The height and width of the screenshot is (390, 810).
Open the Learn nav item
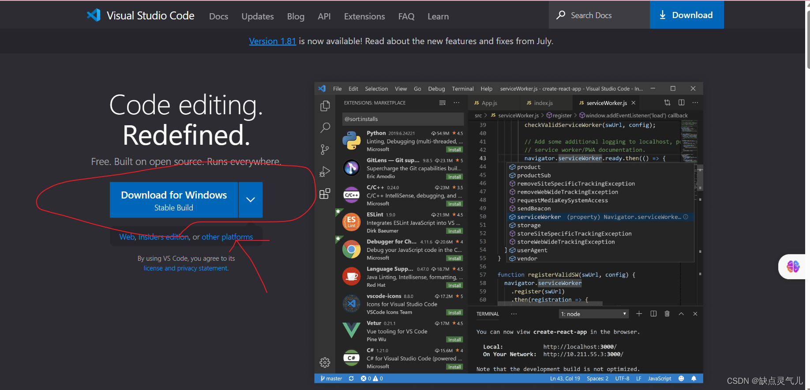pos(438,16)
